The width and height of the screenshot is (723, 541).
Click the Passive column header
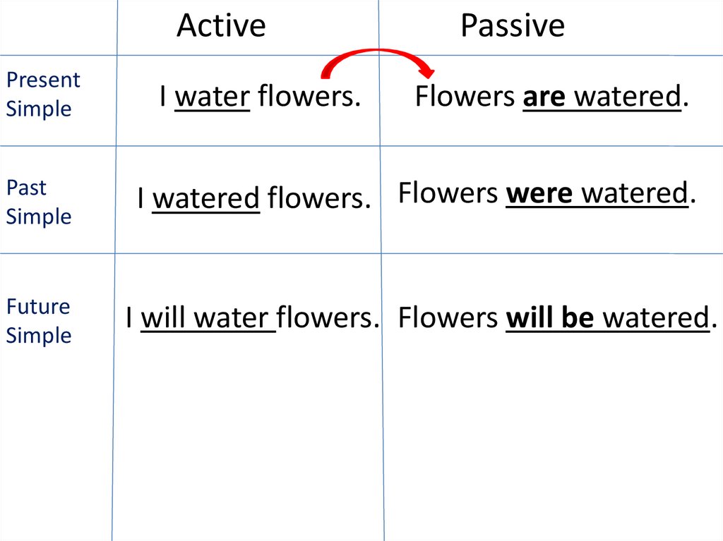click(513, 26)
